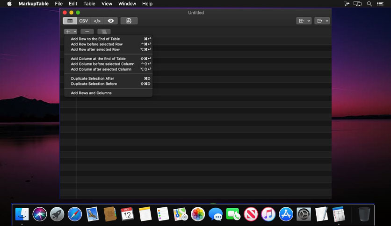The image size is (391, 226).
Task: Launch Siri from the Dock
Action: [x=39, y=214]
